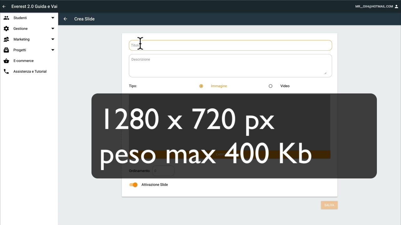Click the SALVA button
The width and height of the screenshot is (401, 225).
click(329, 205)
